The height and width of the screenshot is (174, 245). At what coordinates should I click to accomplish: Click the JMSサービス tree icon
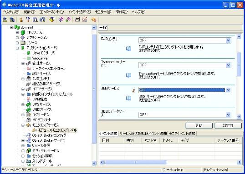click(29, 104)
